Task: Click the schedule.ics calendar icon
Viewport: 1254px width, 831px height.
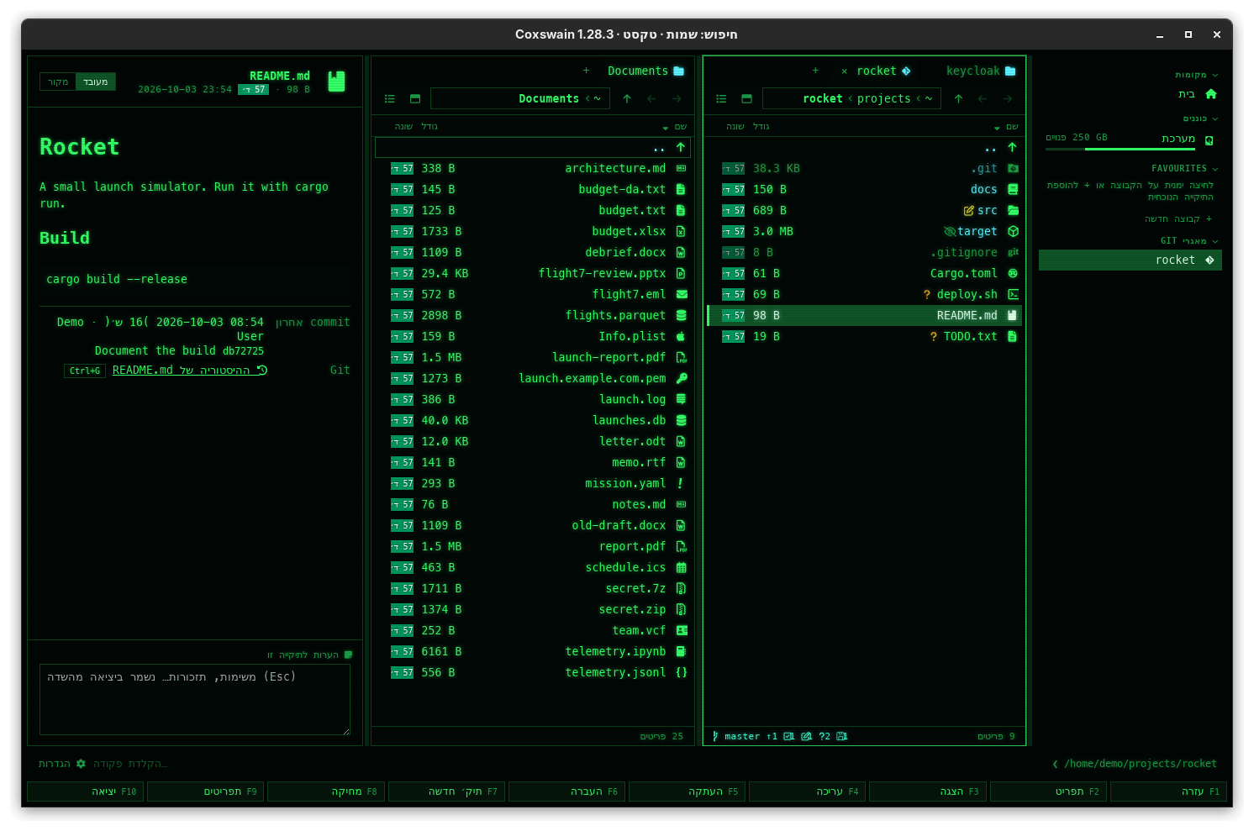Action: click(x=682, y=567)
